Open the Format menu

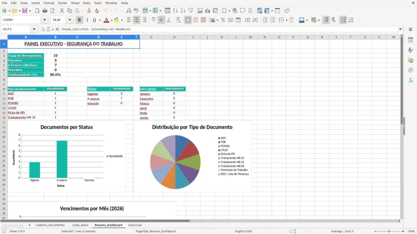coord(49,3)
